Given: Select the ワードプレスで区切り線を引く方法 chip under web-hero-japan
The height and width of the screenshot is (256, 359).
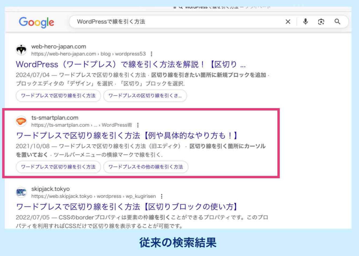Looking at the screenshot, I should click(x=58, y=96).
